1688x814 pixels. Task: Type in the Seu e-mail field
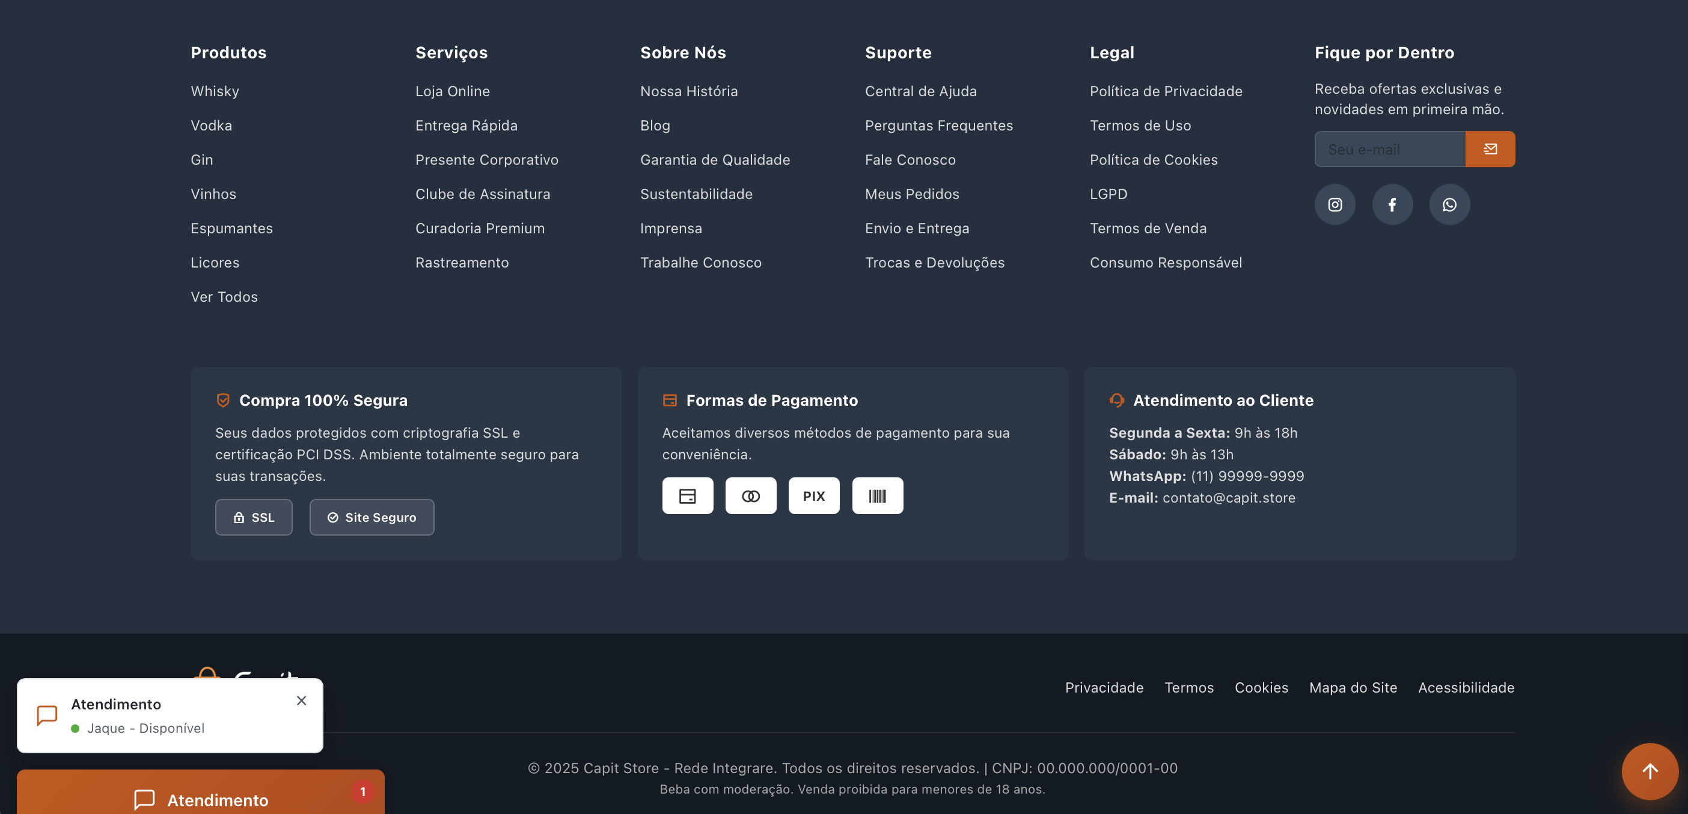pyautogui.click(x=1389, y=148)
